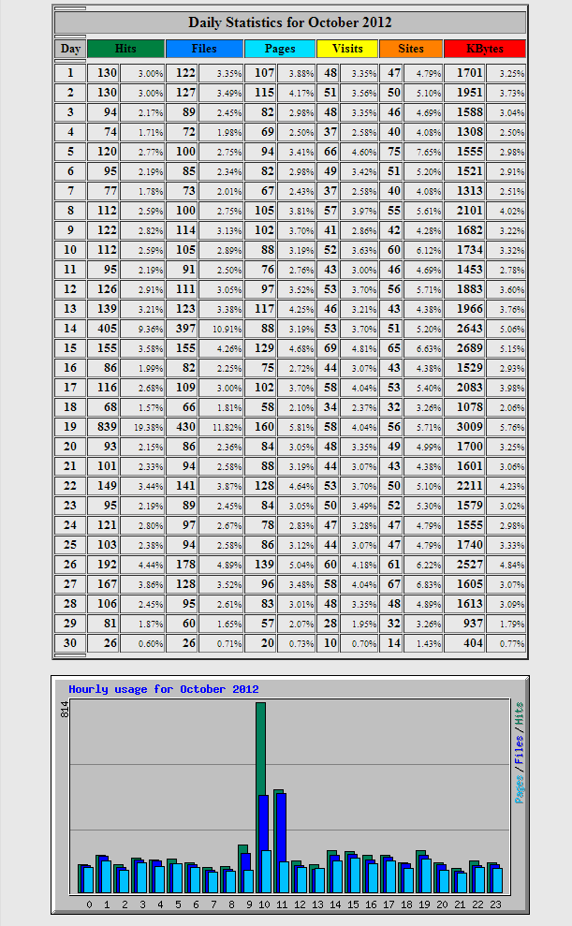Viewport: 572px width, 926px height.
Task: Select the orange Sites column header
Action: pos(410,49)
